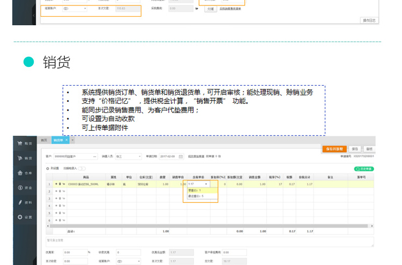The width and height of the screenshot is (402, 265).
Task: Click the green 历史单据 button
Action: click(x=364, y=169)
